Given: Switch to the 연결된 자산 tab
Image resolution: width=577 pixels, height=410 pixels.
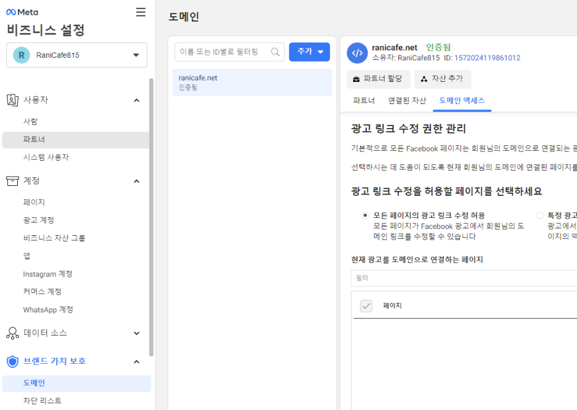Looking at the screenshot, I should click(x=407, y=100).
